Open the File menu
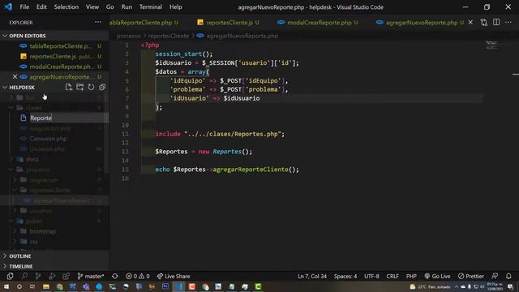519x292 pixels. 24,7
